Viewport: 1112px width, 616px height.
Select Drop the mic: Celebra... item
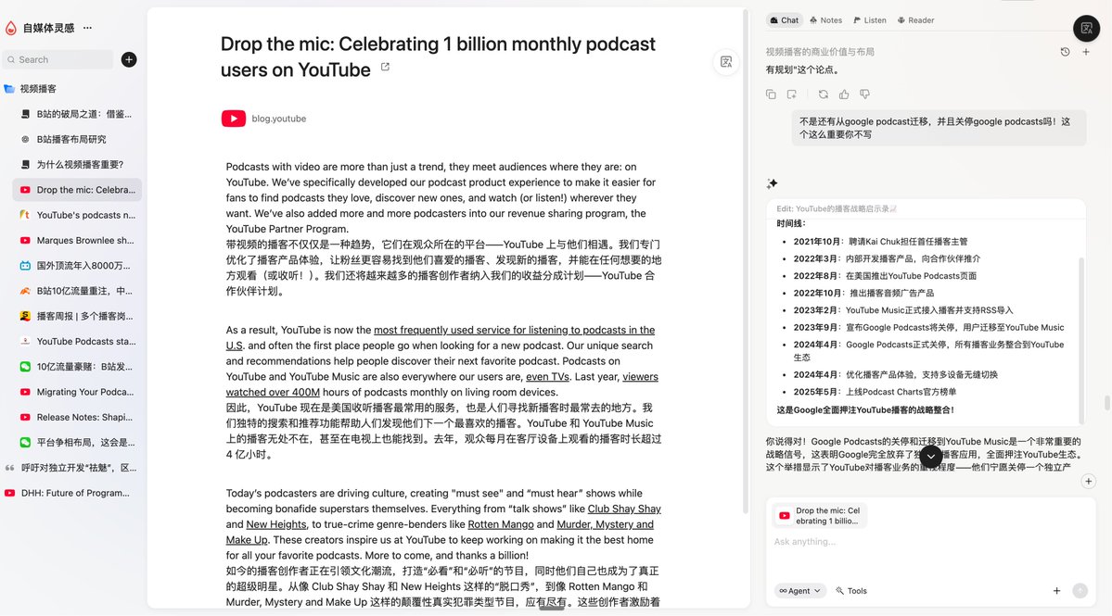point(77,190)
